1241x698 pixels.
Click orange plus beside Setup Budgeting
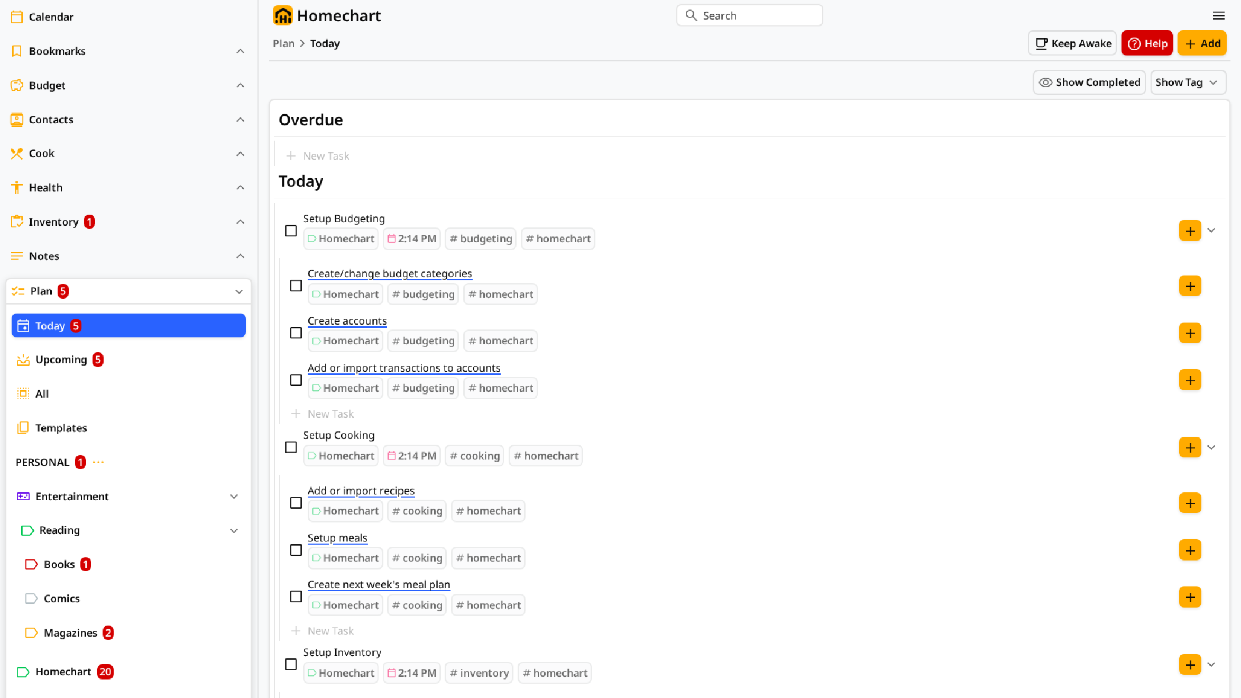pyautogui.click(x=1190, y=231)
